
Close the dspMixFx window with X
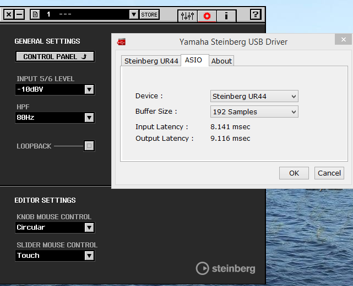point(9,15)
